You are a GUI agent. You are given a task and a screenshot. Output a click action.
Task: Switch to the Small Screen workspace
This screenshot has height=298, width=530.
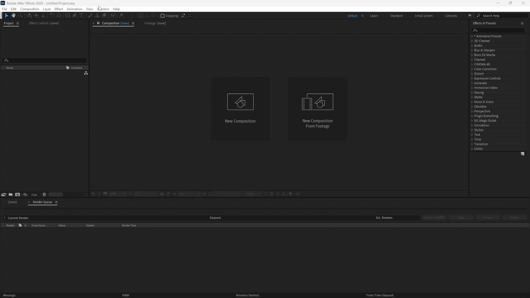point(424,16)
